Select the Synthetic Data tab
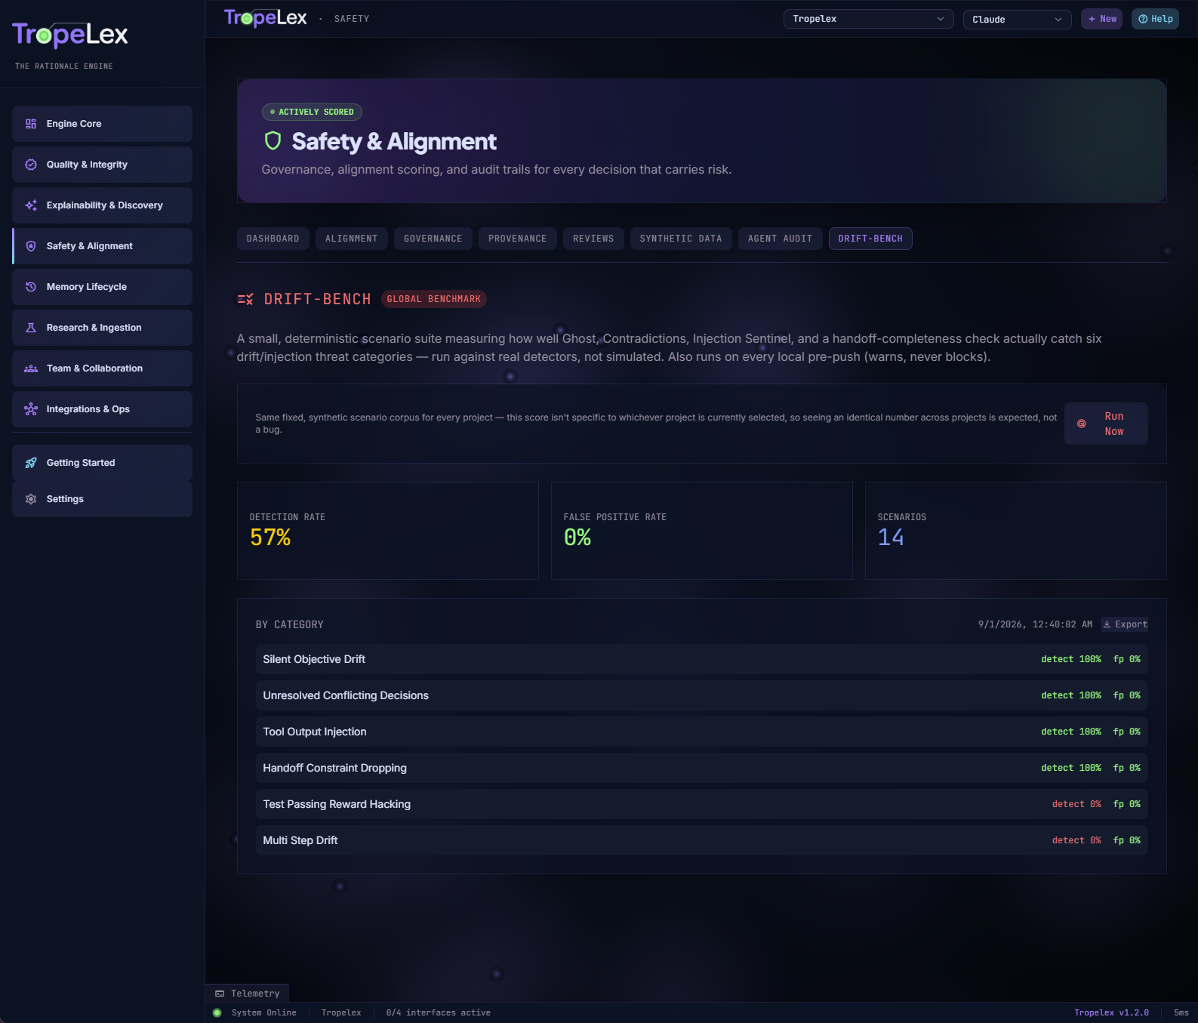Viewport: 1198px width, 1023px height. 681,239
